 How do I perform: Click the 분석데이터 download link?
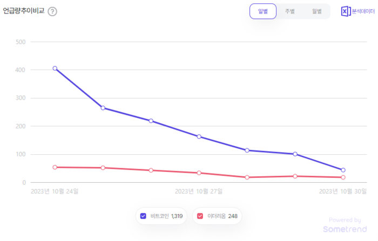[363, 11]
